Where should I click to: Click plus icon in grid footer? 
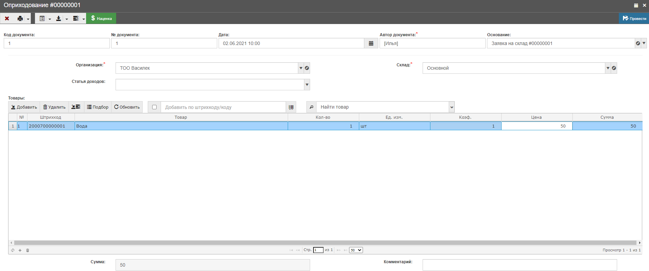pyautogui.click(x=20, y=250)
